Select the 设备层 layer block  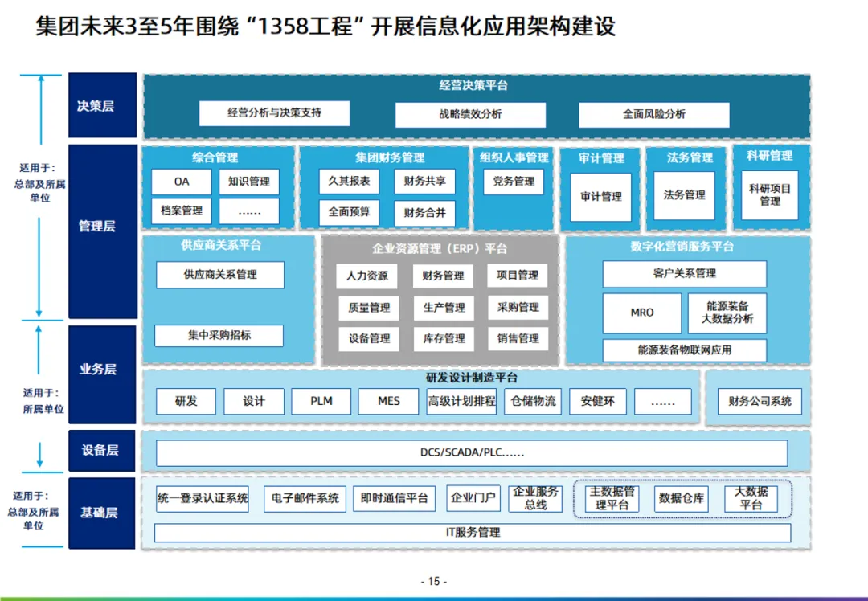[102, 451]
